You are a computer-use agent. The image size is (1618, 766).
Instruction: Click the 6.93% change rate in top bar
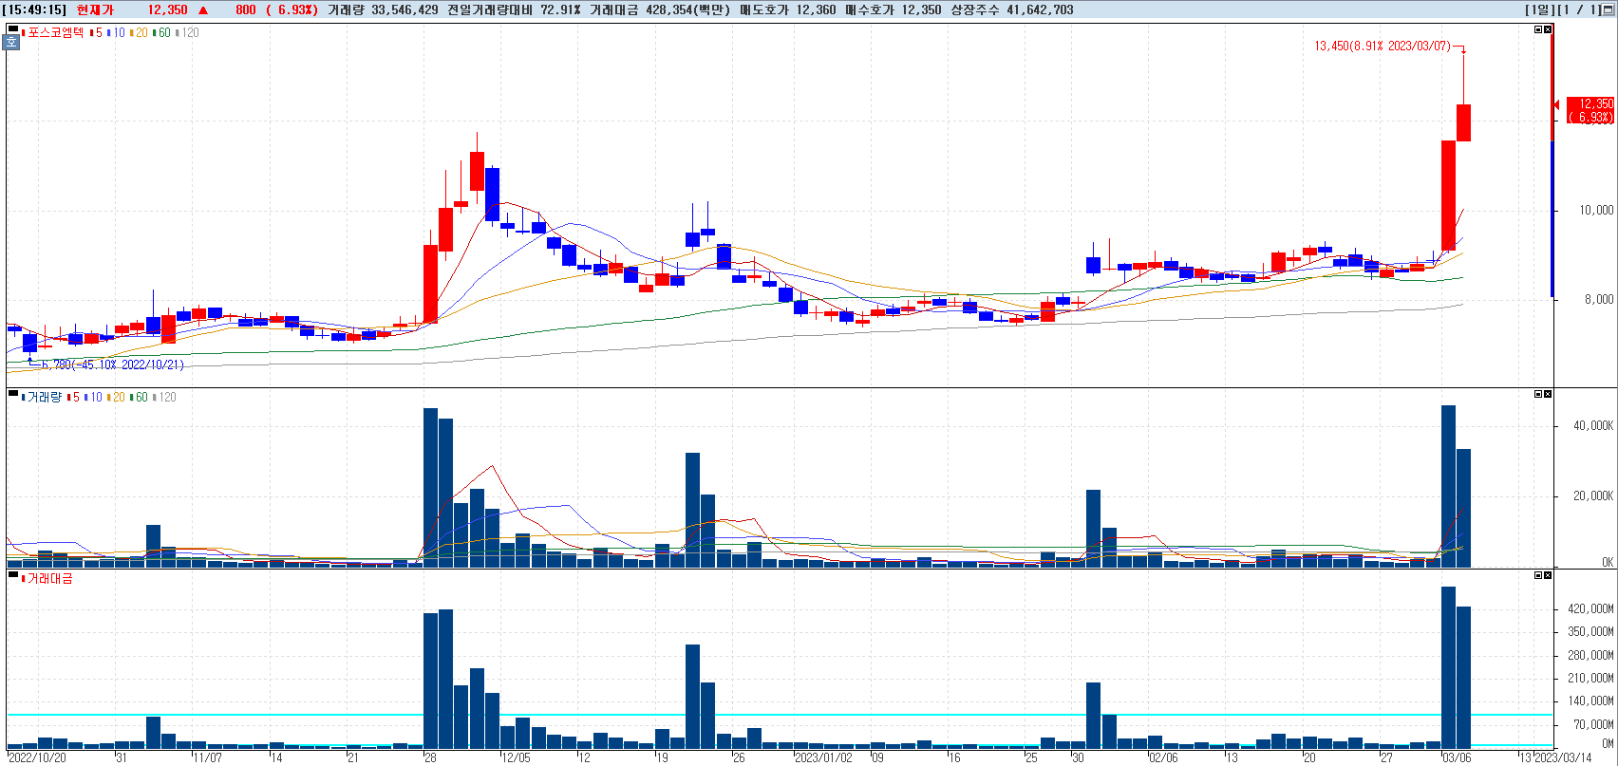[292, 9]
